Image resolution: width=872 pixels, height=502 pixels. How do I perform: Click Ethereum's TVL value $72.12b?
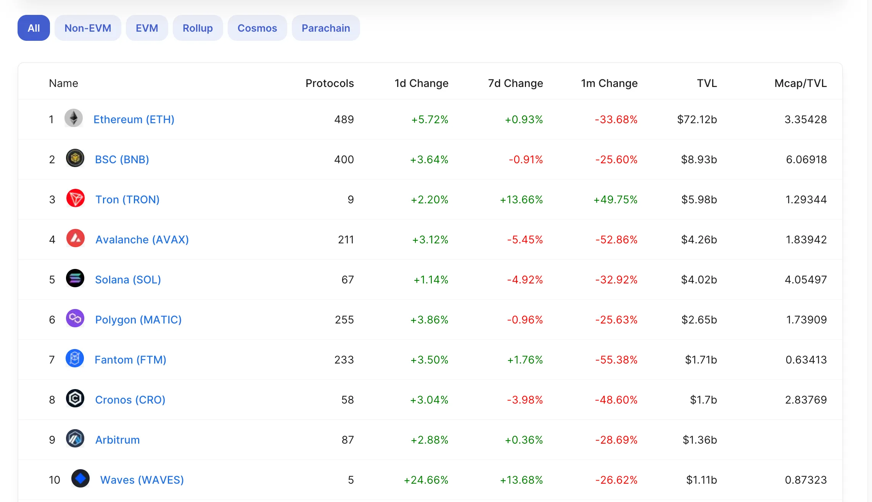pyautogui.click(x=697, y=119)
